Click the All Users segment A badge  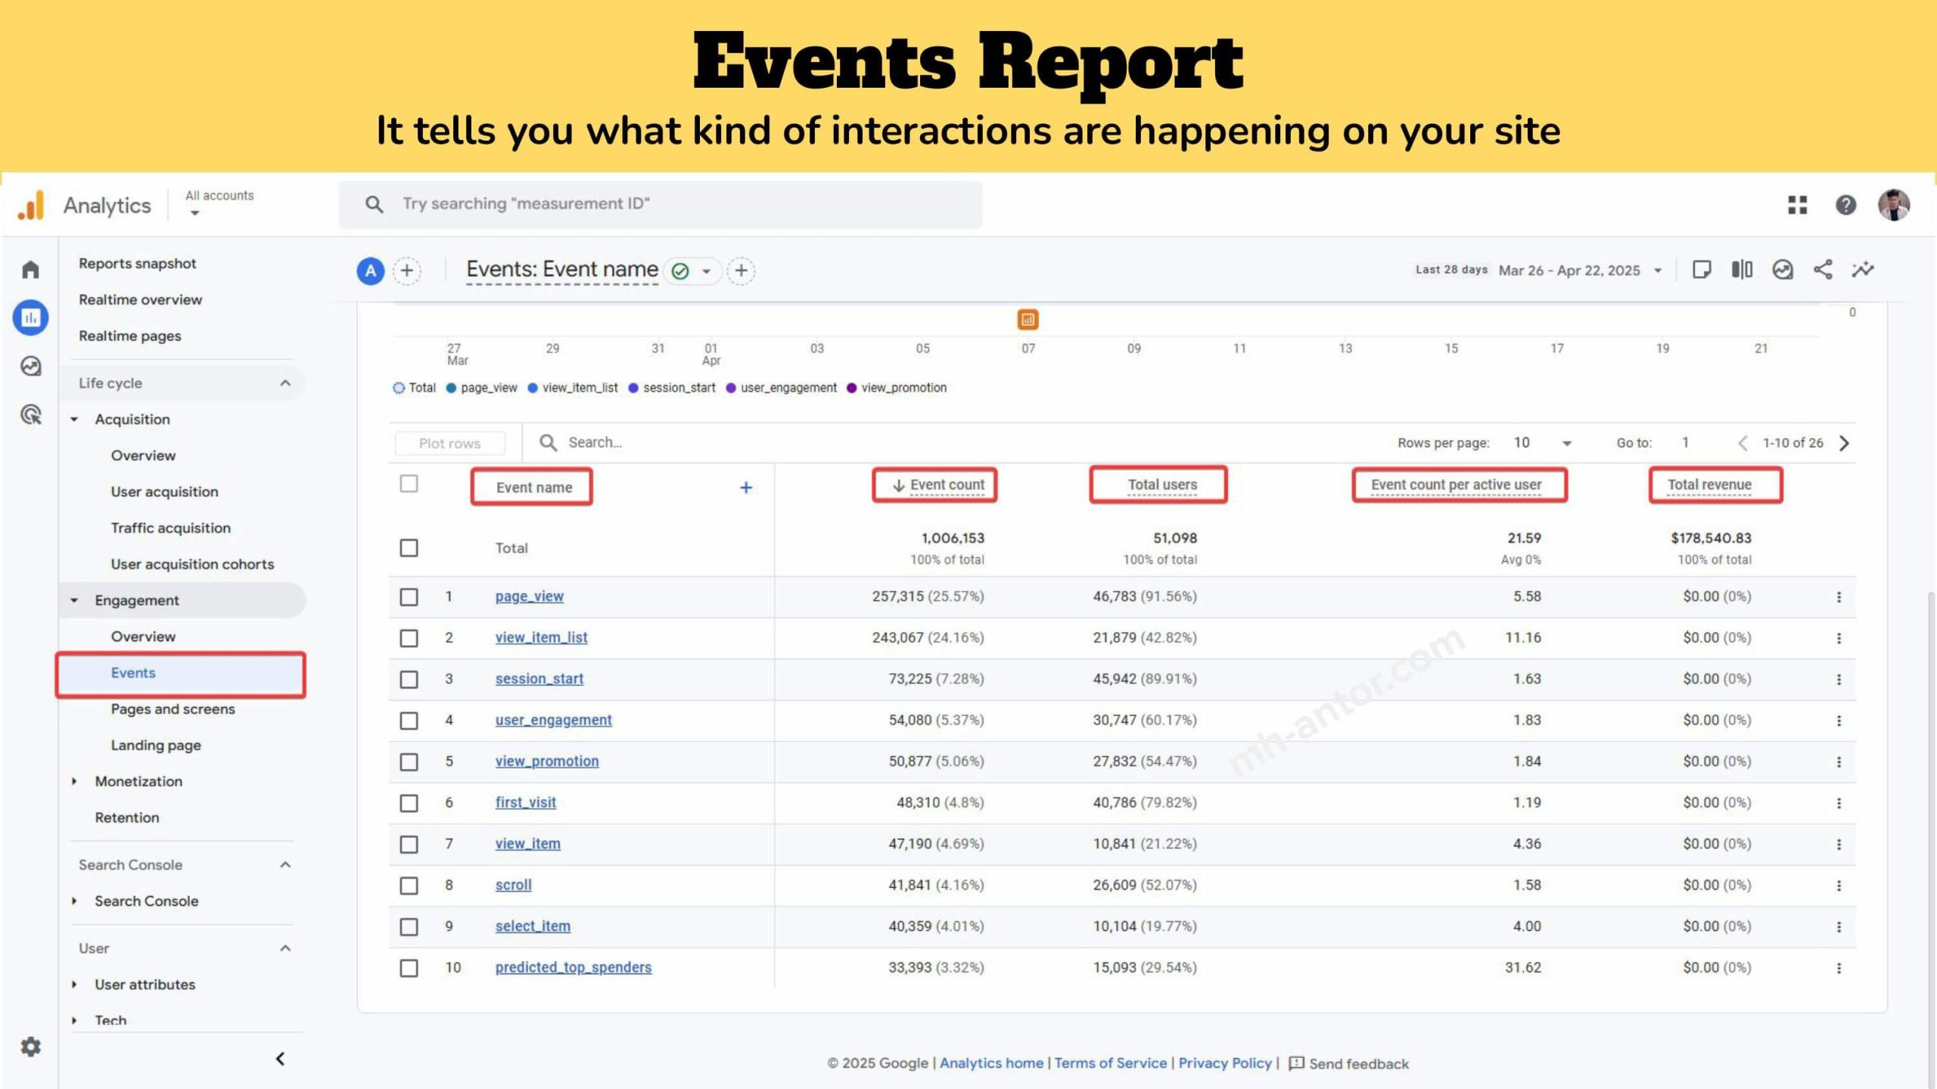coord(371,271)
